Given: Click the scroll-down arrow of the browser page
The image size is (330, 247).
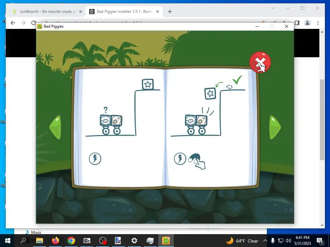Looking at the screenshot, I should pyautogui.click(x=322, y=225).
